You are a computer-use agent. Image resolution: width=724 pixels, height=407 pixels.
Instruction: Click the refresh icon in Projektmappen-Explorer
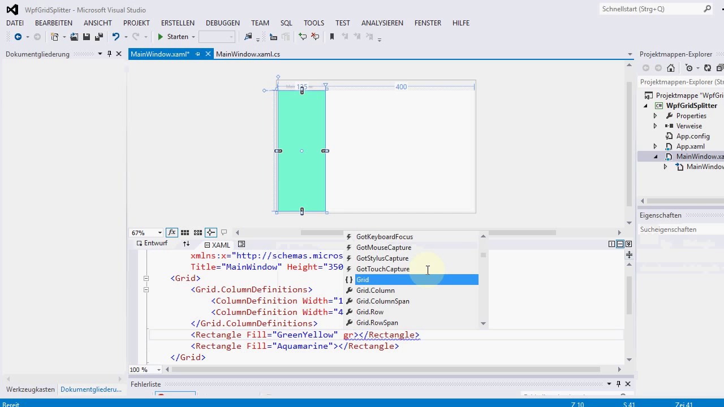pos(708,68)
